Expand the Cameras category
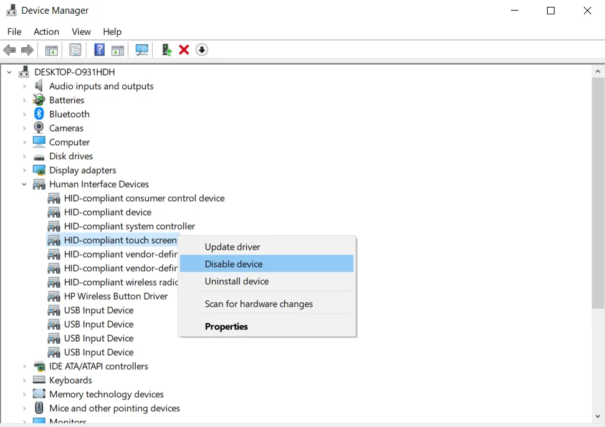605x427 pixels. pyautogui.click(x=24, y=128)
